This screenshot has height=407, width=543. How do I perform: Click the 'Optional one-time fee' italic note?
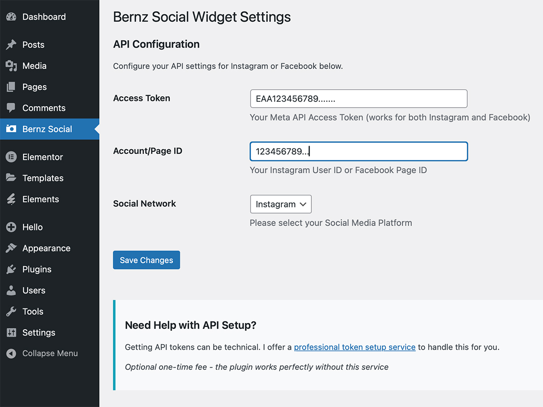point(257,367)
